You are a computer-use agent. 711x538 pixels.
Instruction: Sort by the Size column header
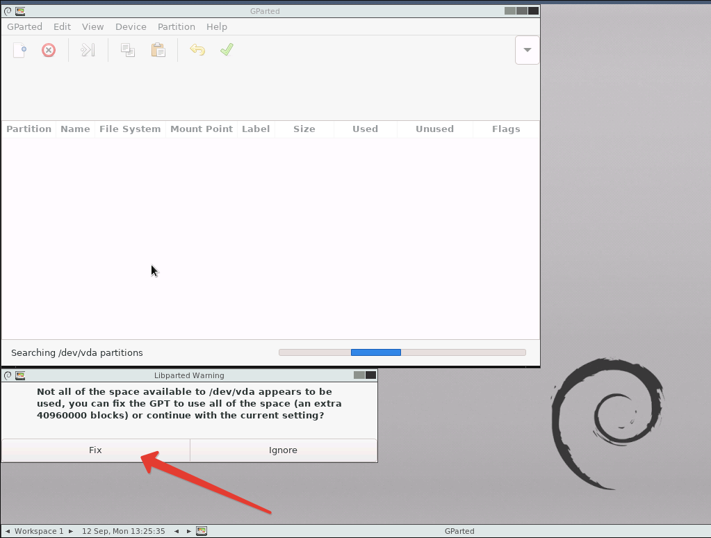(304, 129)
